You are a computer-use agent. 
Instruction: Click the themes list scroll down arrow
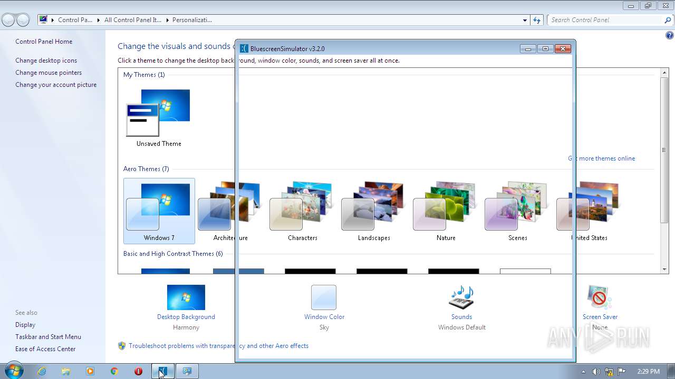point(664,269)
